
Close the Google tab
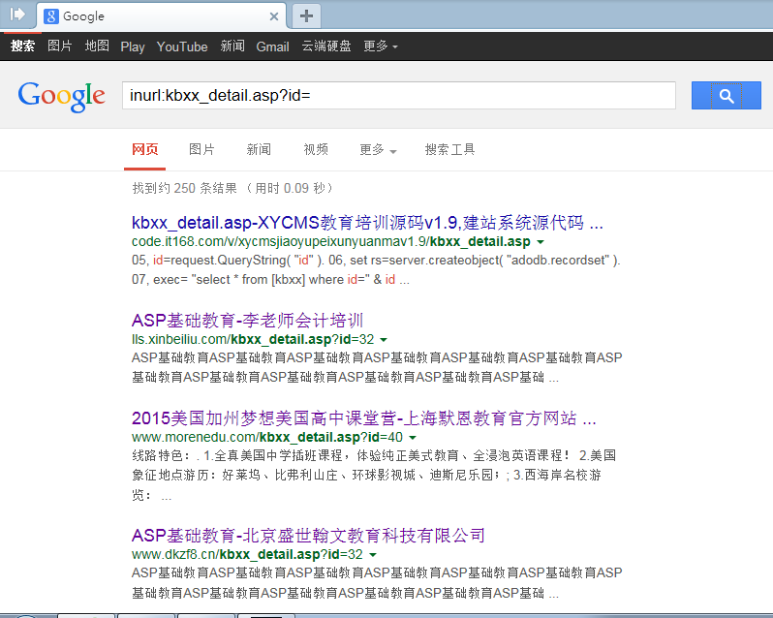274,16
